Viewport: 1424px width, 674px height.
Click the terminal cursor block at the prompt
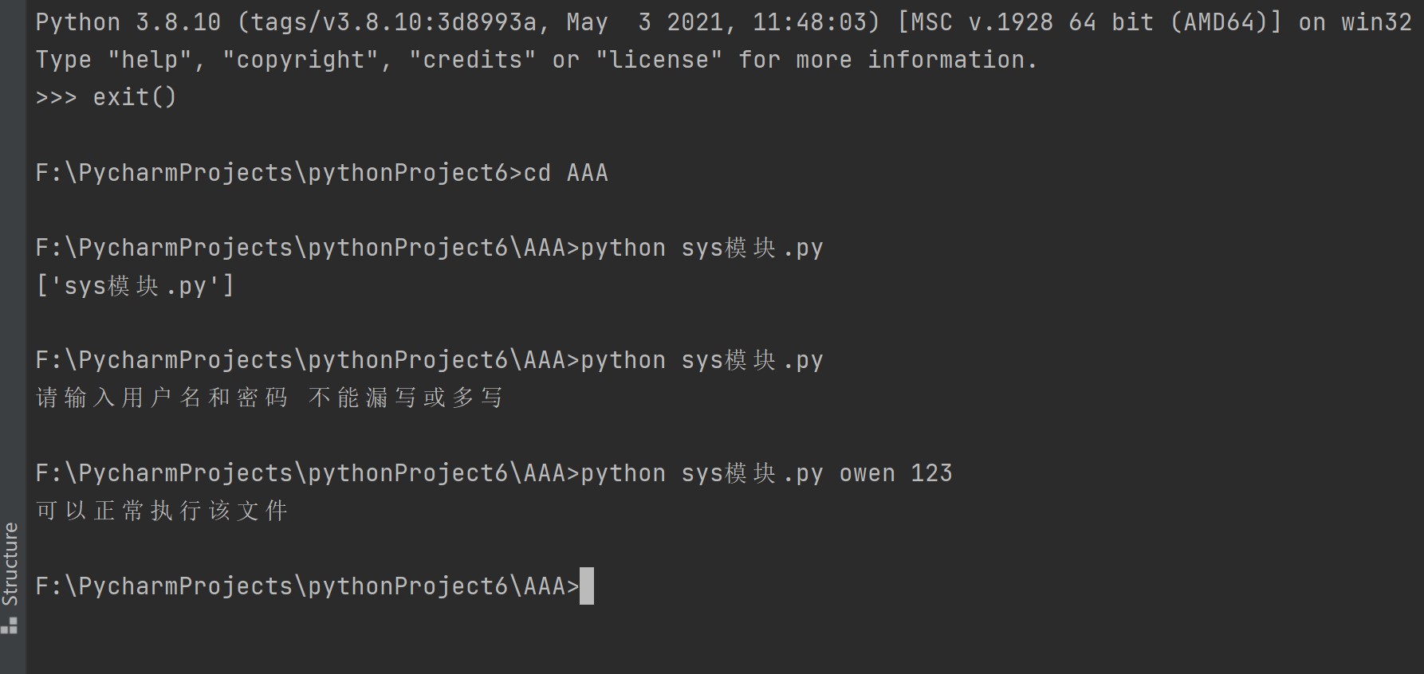pos(587,586)
